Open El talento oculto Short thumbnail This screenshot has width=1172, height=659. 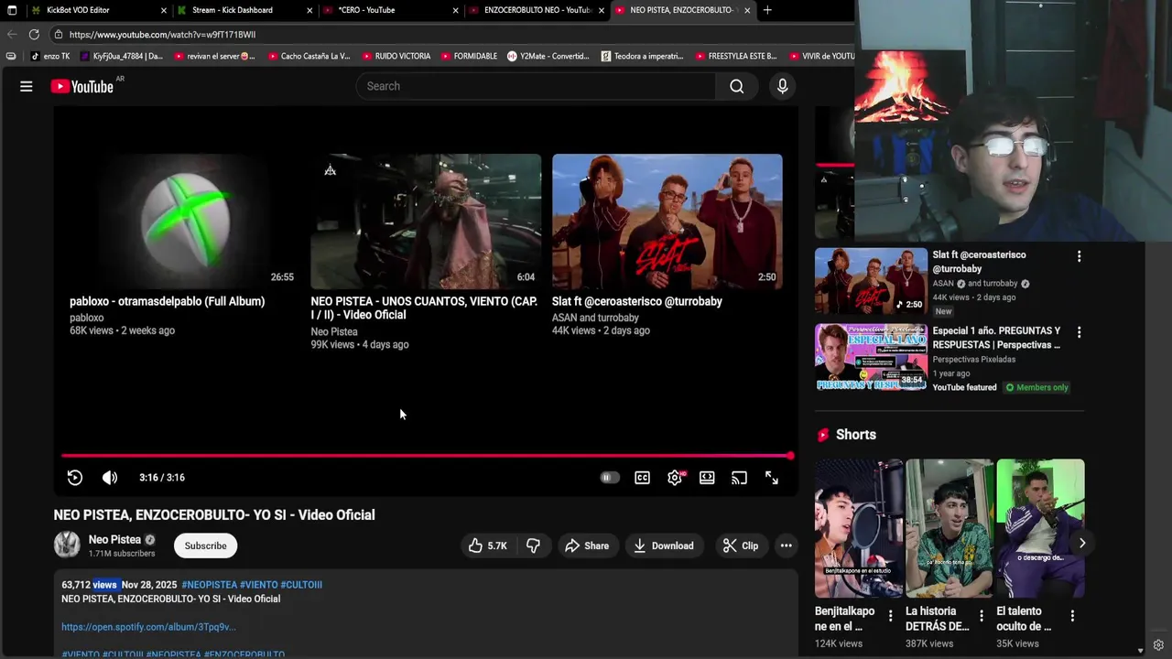tap(1040, 528)
